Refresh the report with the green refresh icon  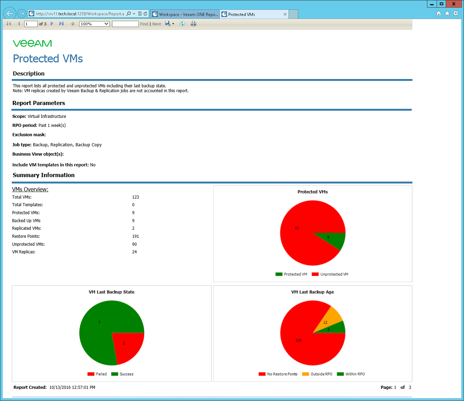(x=182, y=24)
